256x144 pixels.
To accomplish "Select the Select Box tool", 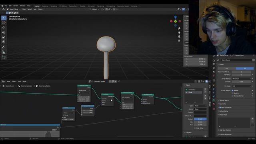I will 4,18.
